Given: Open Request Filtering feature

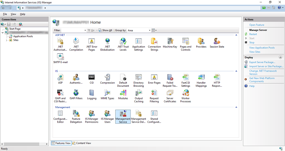Looking at the screenshot, I should click(154, 96).
